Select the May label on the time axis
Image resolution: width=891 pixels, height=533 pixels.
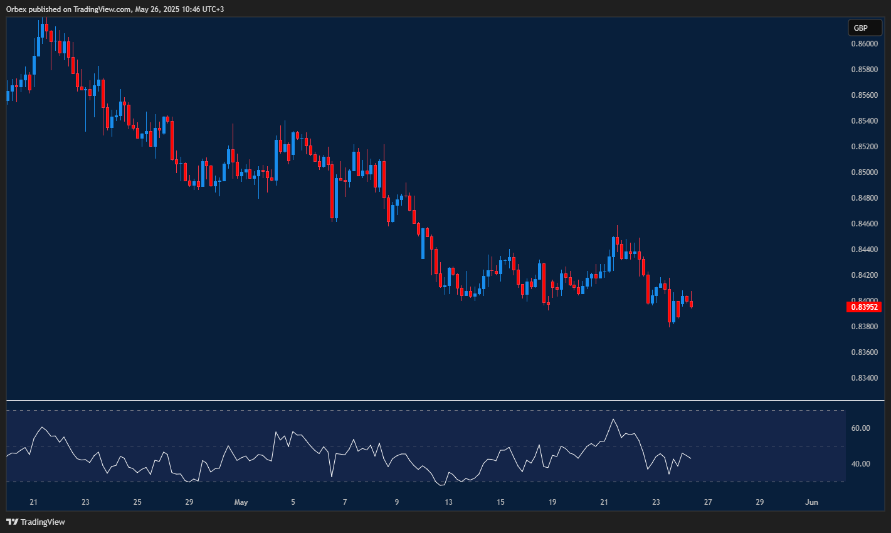[241, 502]
